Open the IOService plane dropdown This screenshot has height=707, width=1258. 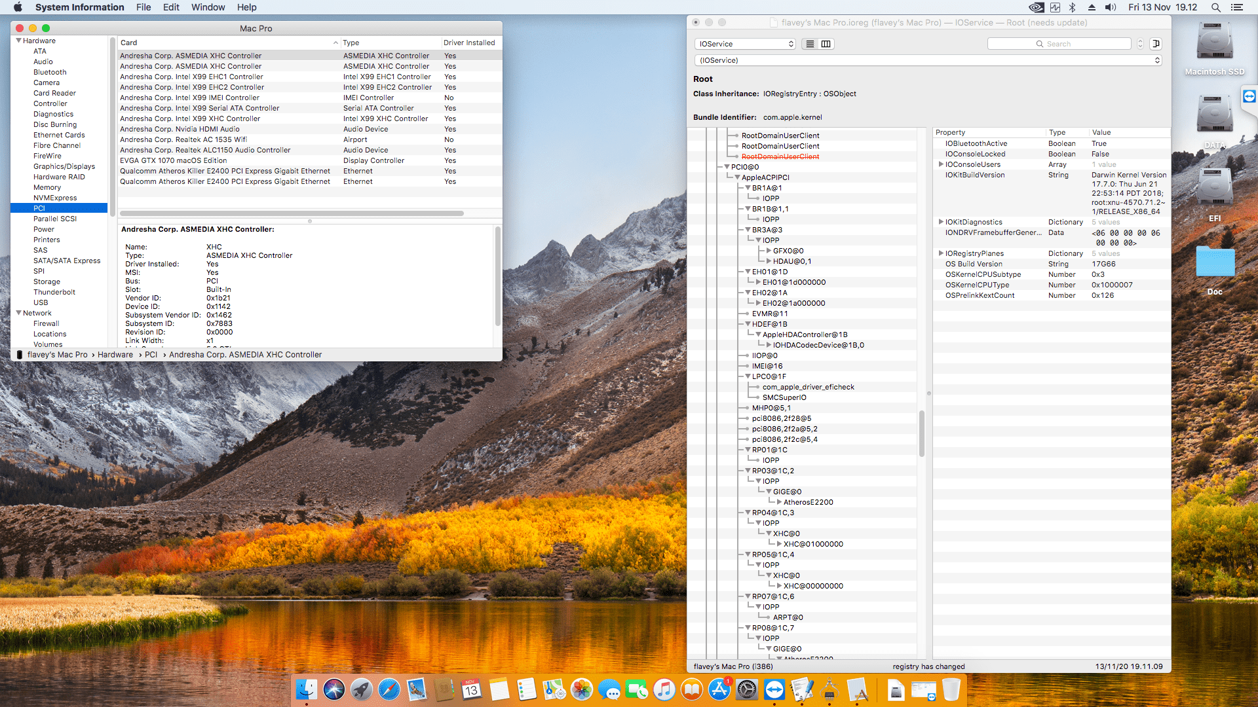tap(746, 44)
